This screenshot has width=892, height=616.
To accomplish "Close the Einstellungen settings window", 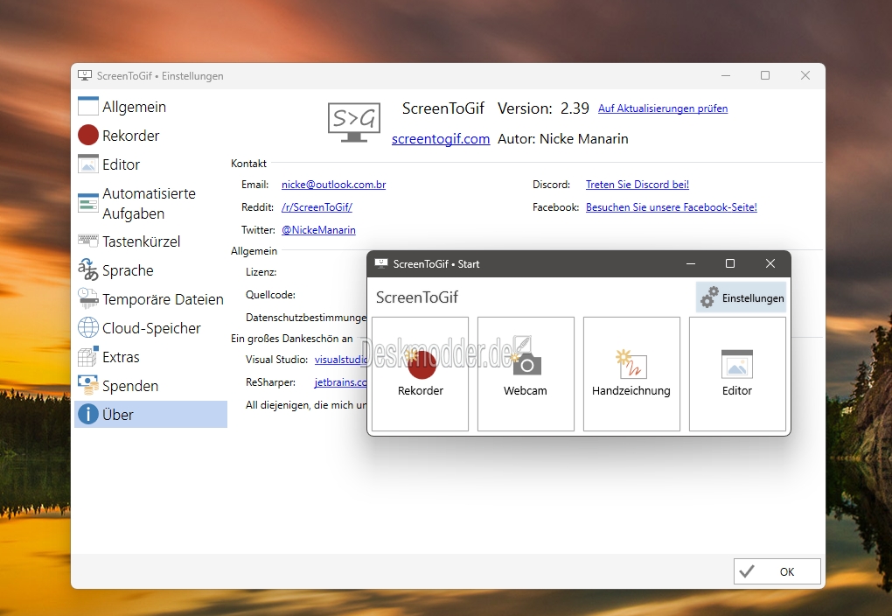I will [805, 75].
